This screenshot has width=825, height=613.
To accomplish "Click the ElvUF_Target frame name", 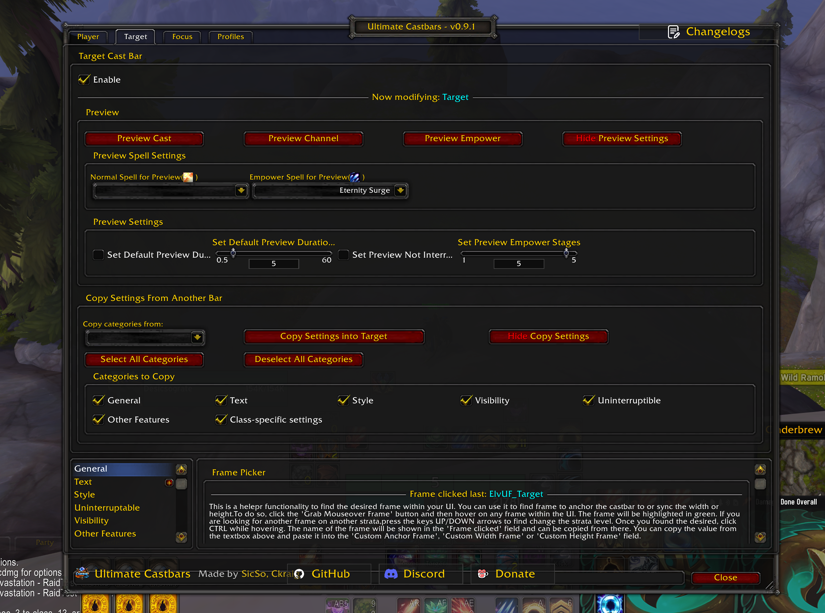I will click(x=516, y=495).
